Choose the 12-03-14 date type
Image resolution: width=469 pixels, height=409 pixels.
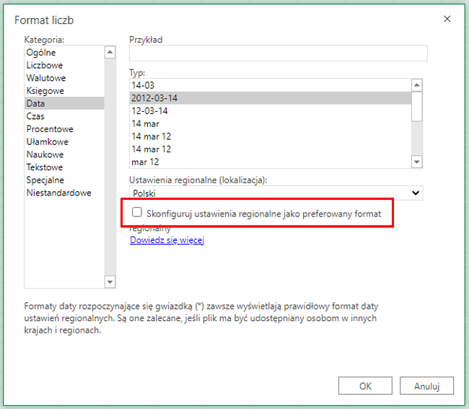[x=271, y=111]
